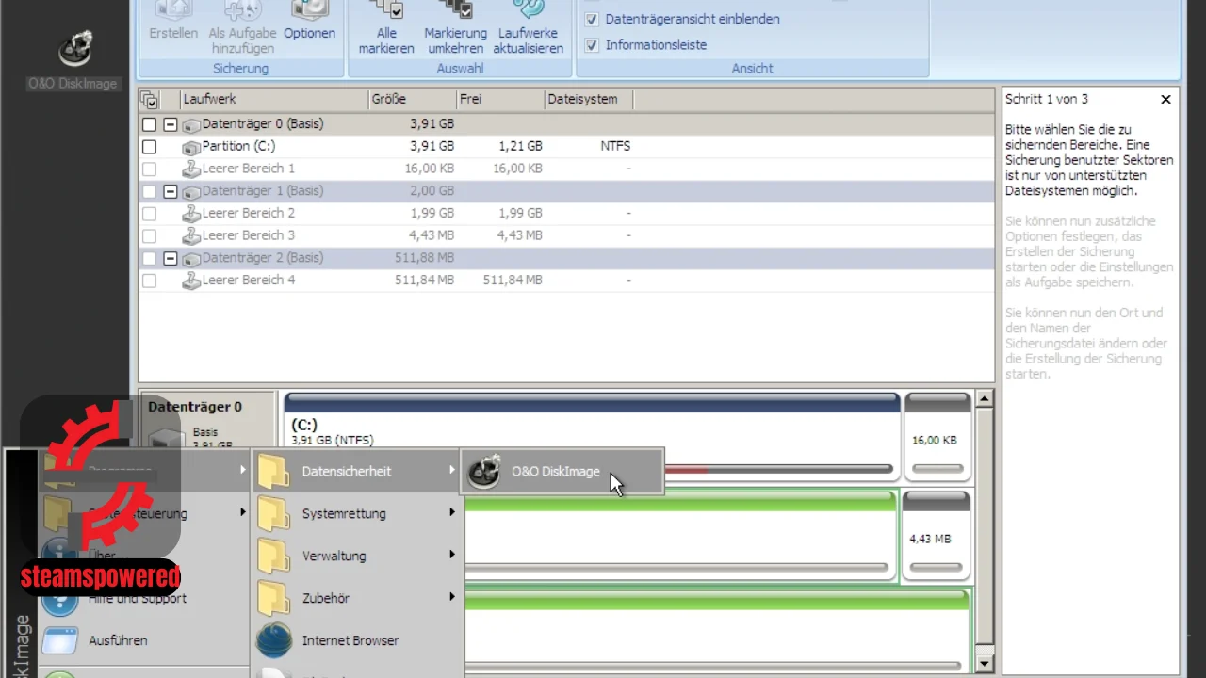Expand the Zubehör submenu arrow
Viewport: 1206px width, 678px height.
click(451, 597)
